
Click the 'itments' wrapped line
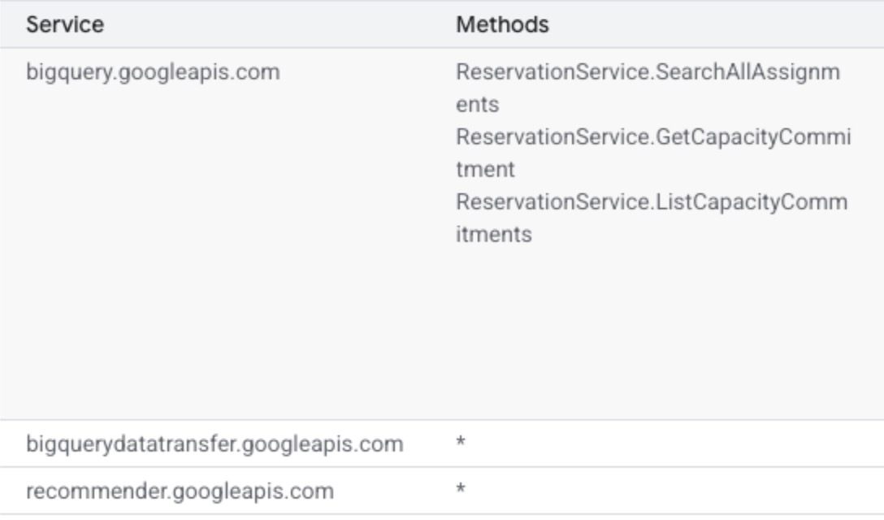[494, 235]
